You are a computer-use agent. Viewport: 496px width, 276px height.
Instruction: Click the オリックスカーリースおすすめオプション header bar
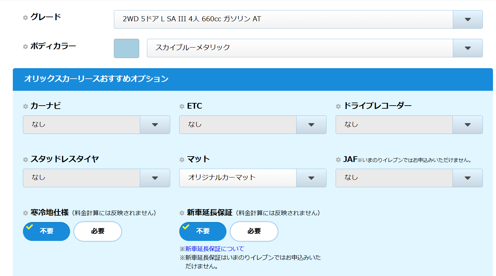pyautogui.click(x=253, y=79)
